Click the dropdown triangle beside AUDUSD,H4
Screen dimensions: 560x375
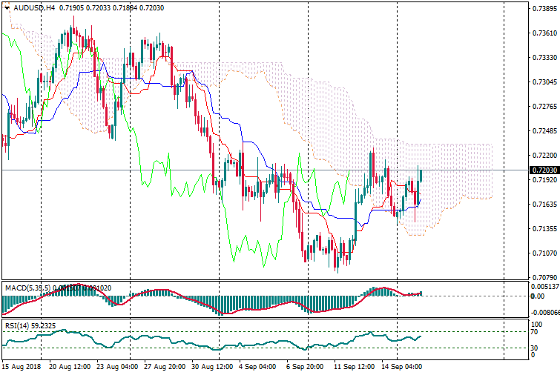[7, 8]
